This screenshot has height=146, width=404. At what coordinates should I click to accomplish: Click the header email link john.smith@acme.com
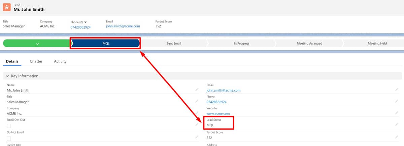123,26
